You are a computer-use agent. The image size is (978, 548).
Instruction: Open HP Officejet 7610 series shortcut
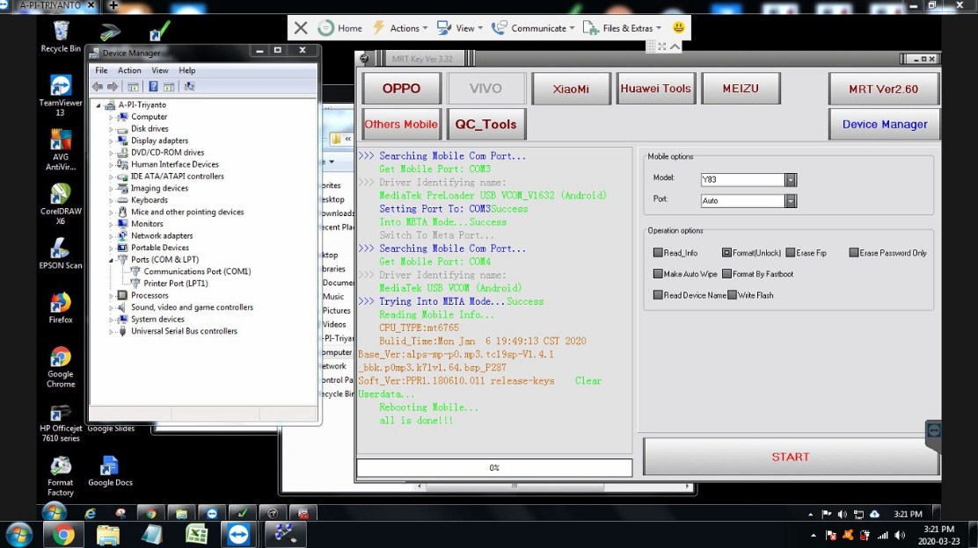[x=61, y=422]
